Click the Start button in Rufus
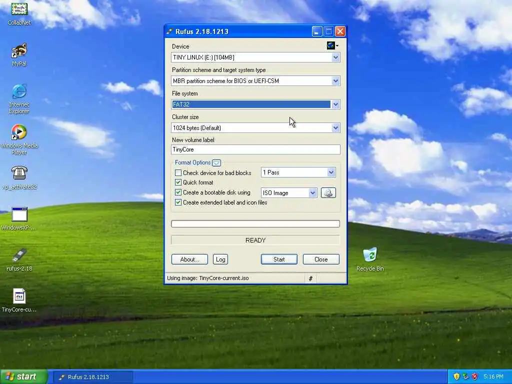The width and height of the screenshot is (512, 384). (x=279, y=259)
